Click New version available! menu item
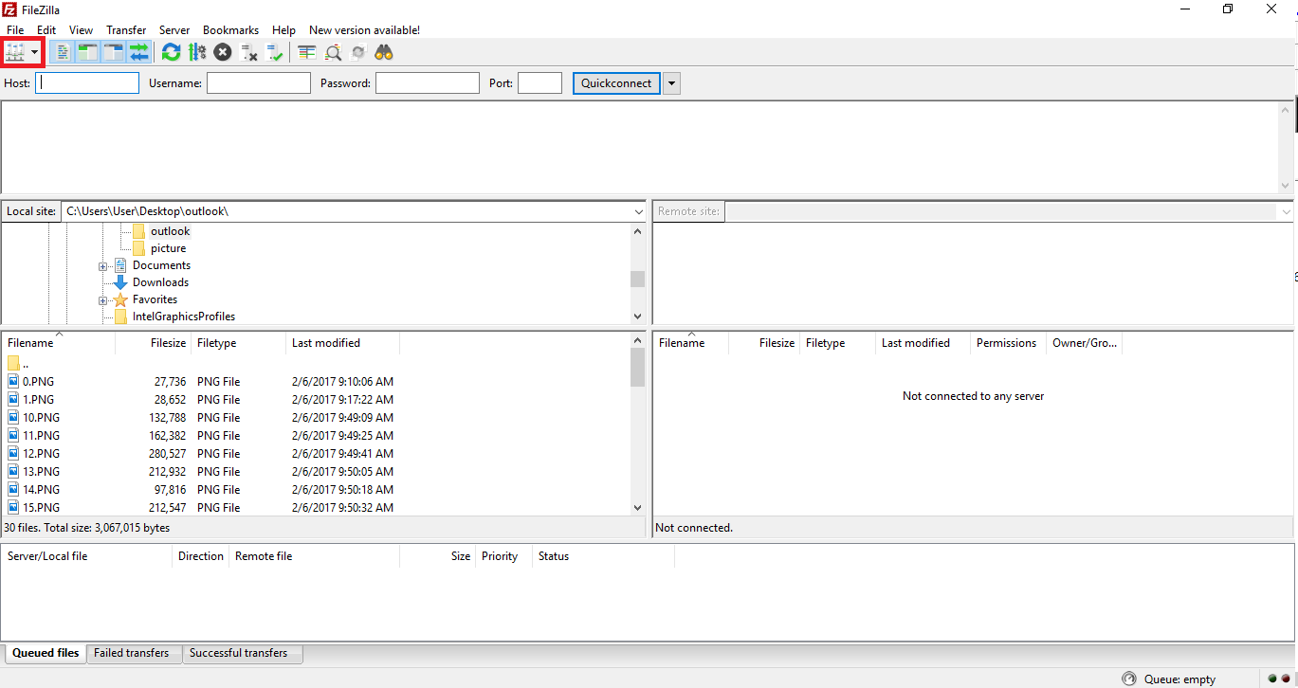The image size is (1298, 688). point(364,30)
